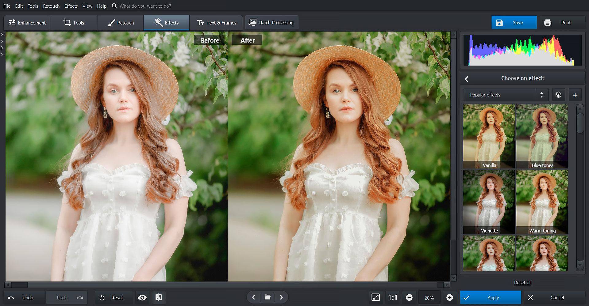Open the View menu
The width and height of the screenshot is (589, 306).
pyautogui.click(x=87, y=6)
